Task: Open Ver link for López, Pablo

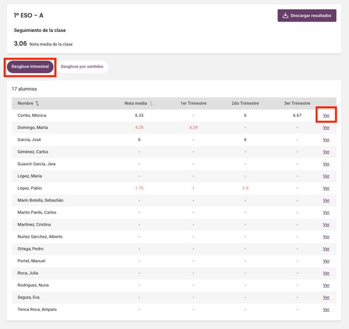Action: point(326,188)
